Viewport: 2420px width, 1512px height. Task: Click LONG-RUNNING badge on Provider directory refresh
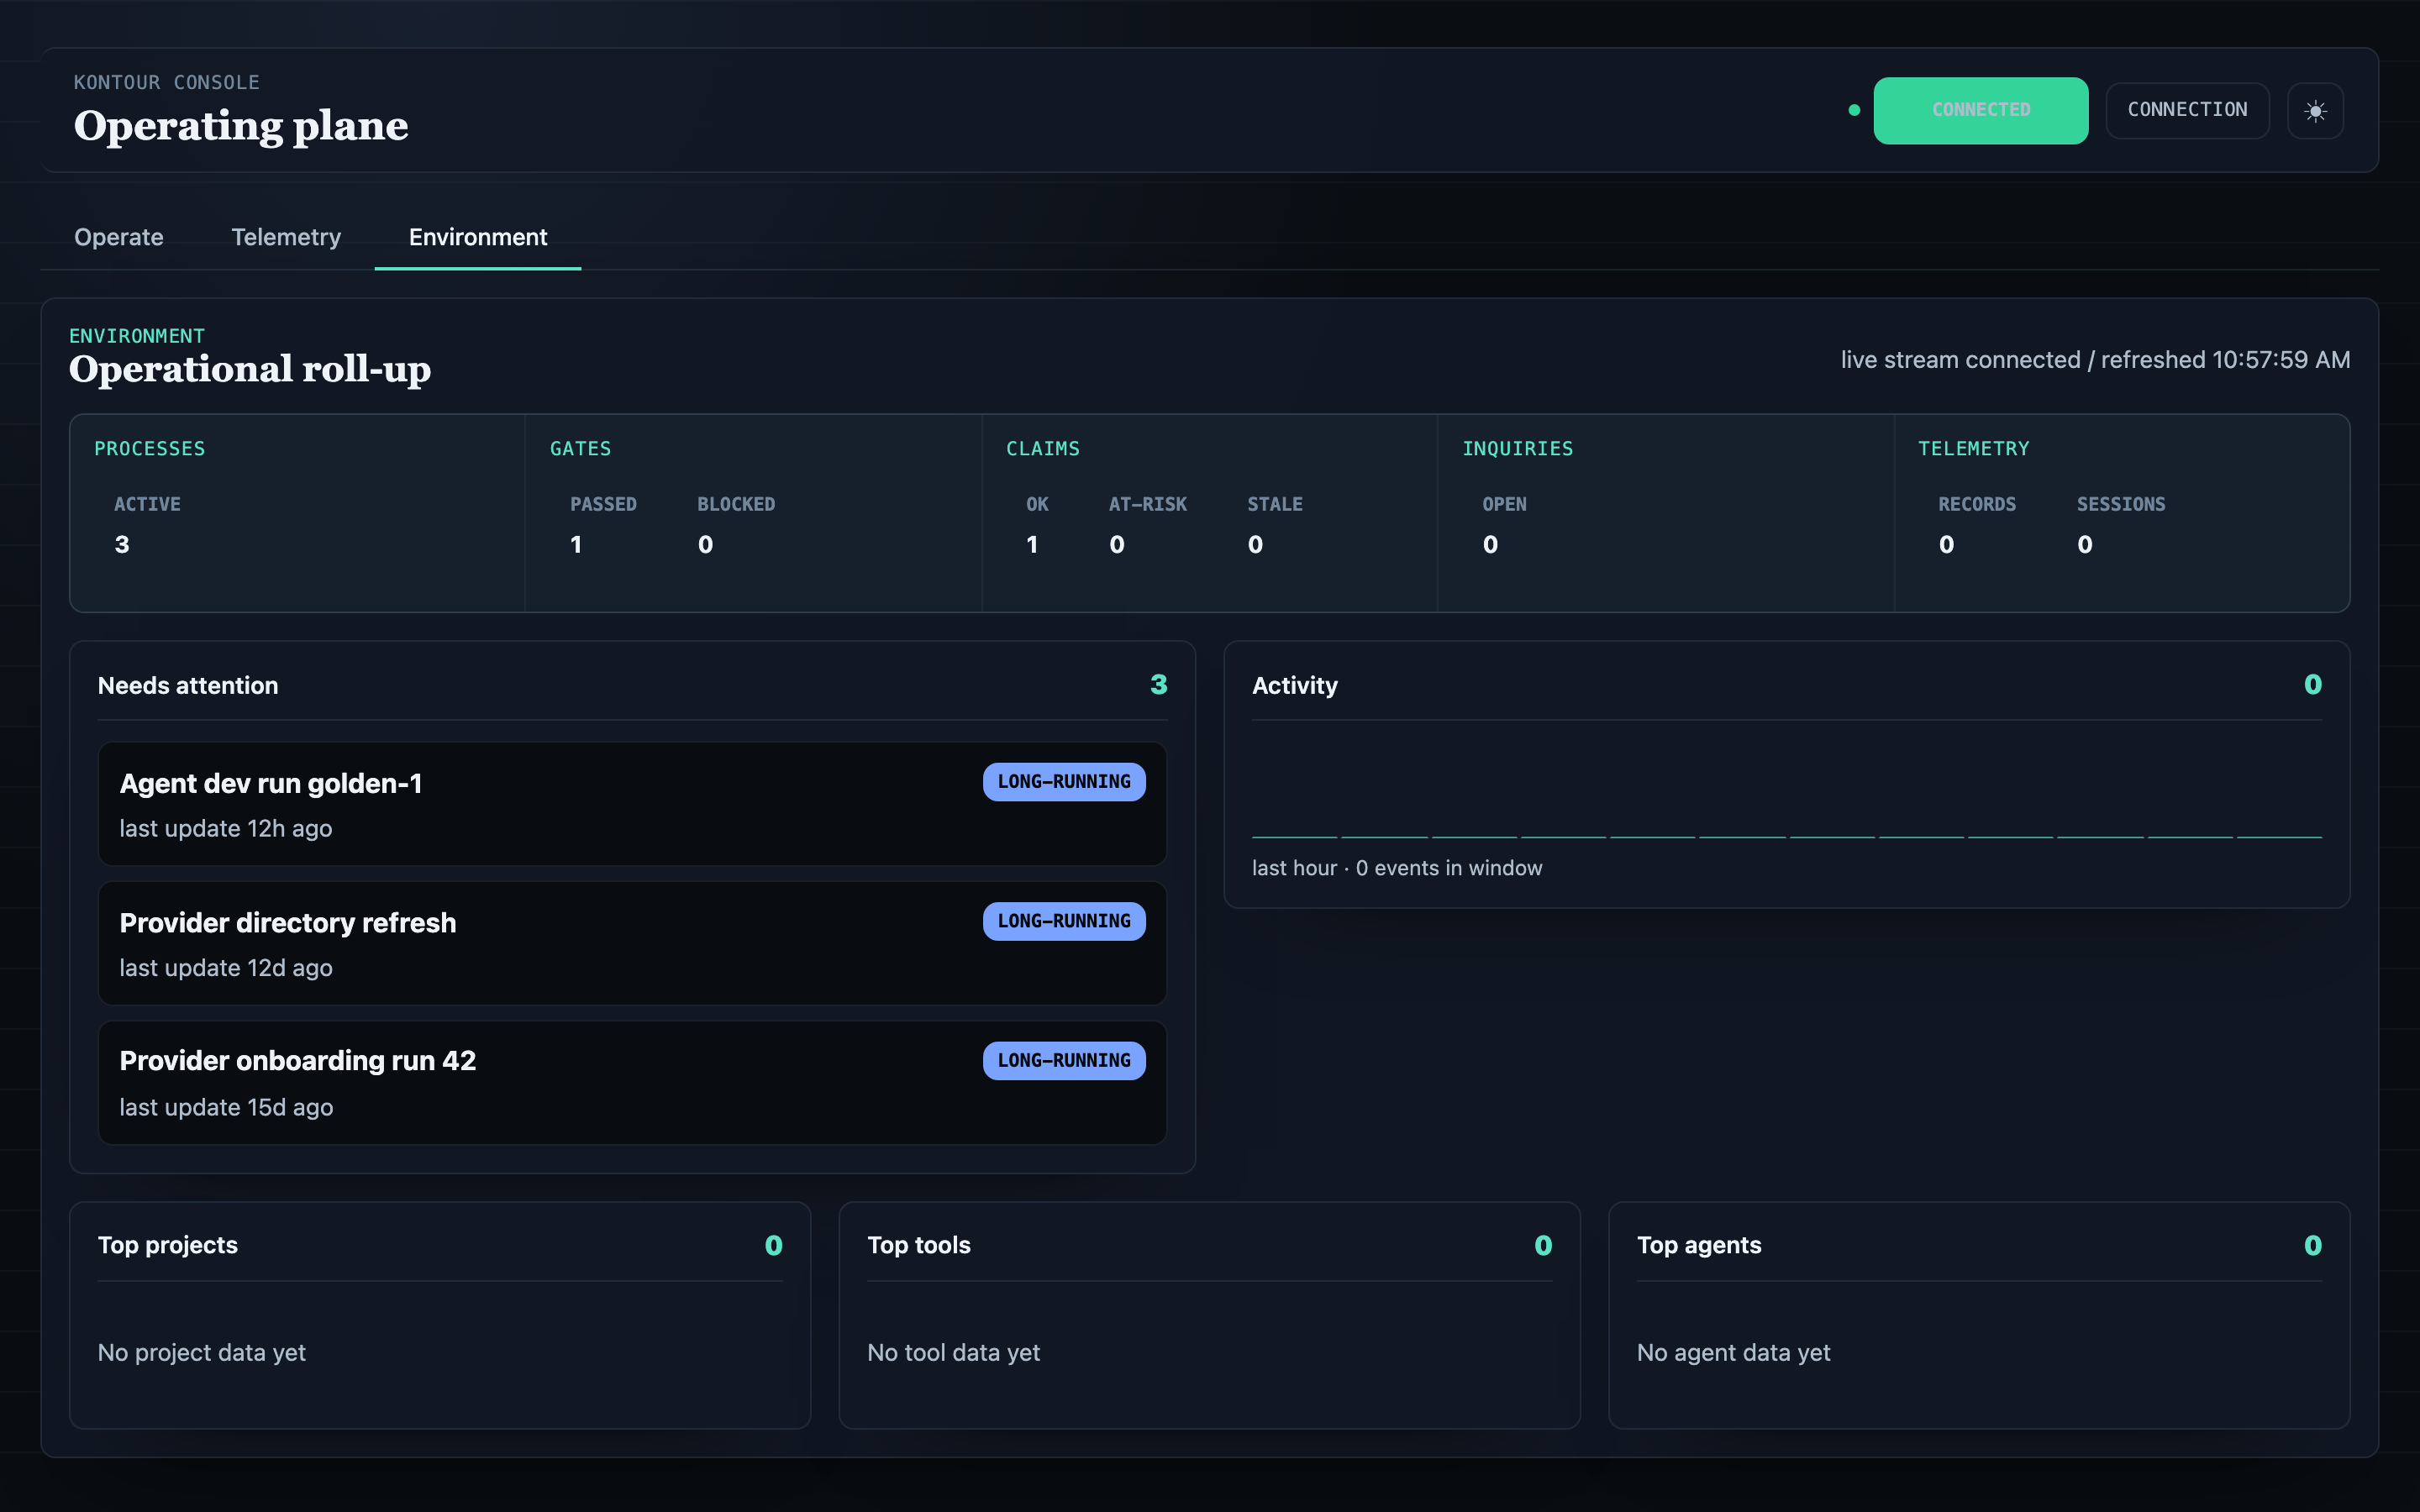coord(1064,921)
